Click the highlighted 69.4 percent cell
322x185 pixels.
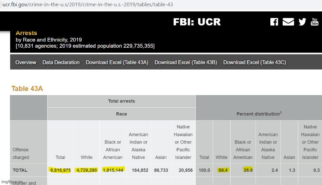click(224, 170)
